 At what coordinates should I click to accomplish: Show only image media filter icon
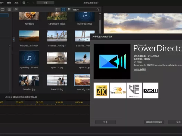coord(9,9)
